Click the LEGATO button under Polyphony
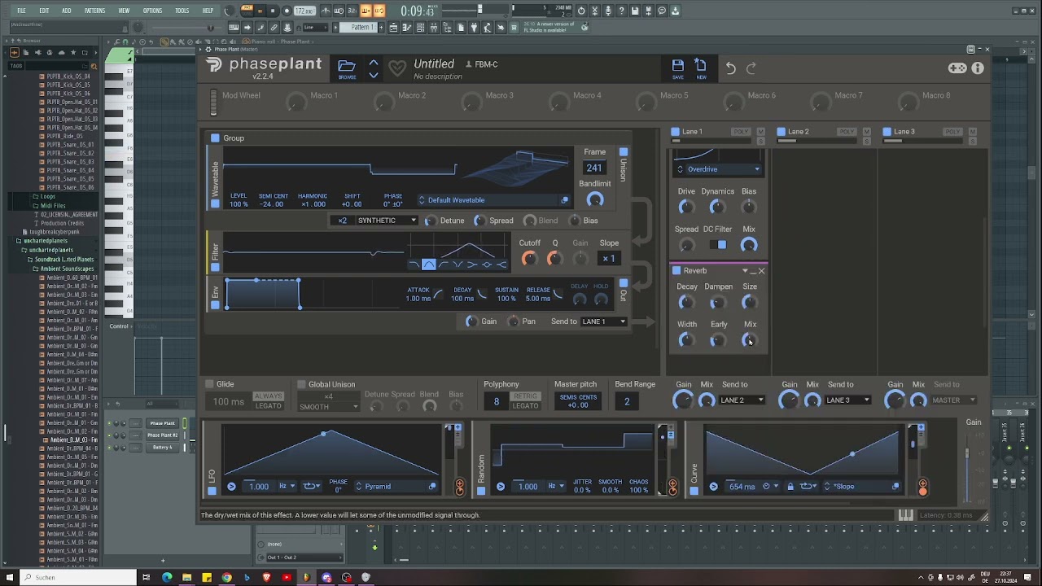 pos(525,406)
